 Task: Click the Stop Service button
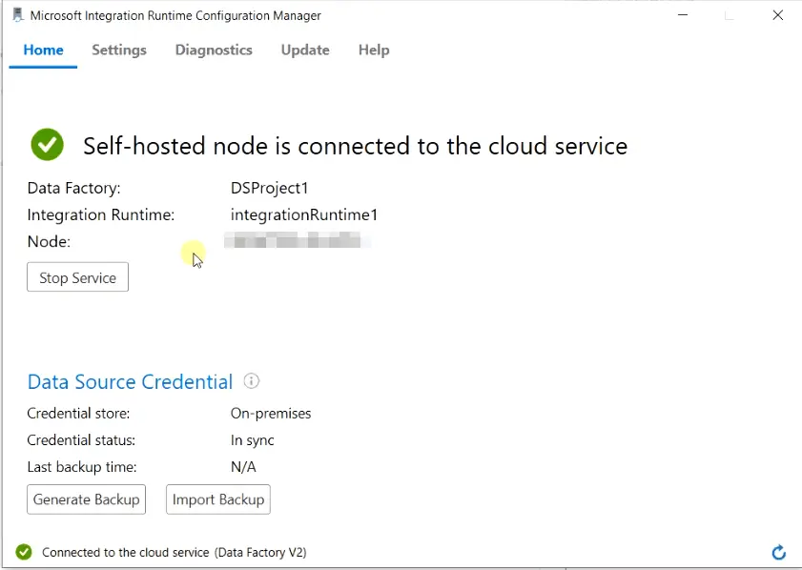coord(78,277)
